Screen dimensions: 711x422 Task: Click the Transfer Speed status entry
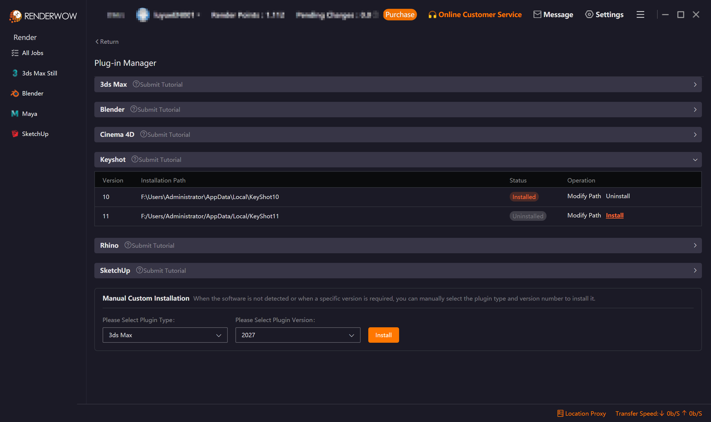coord(658,413)
